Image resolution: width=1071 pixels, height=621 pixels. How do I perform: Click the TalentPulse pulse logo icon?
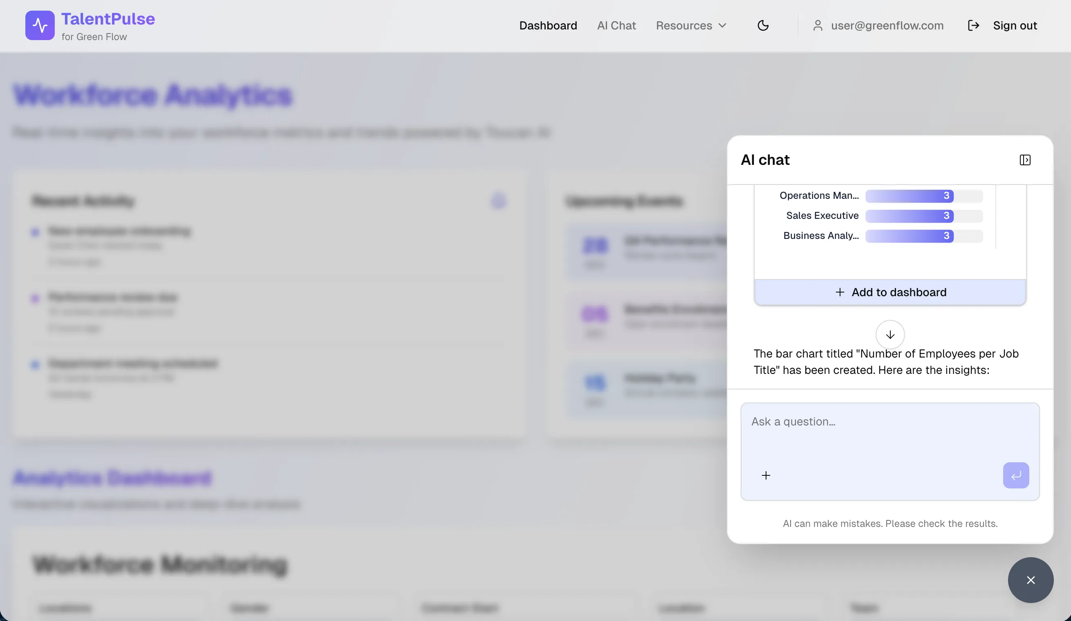click(x=40, y=25)
